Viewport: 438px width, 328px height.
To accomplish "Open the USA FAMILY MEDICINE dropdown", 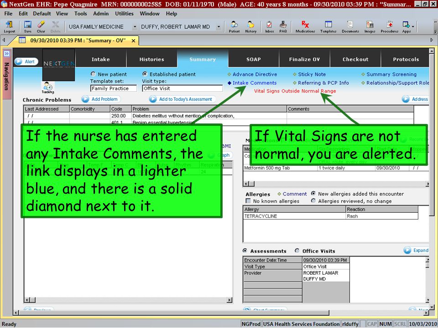I will pos(135,27).
